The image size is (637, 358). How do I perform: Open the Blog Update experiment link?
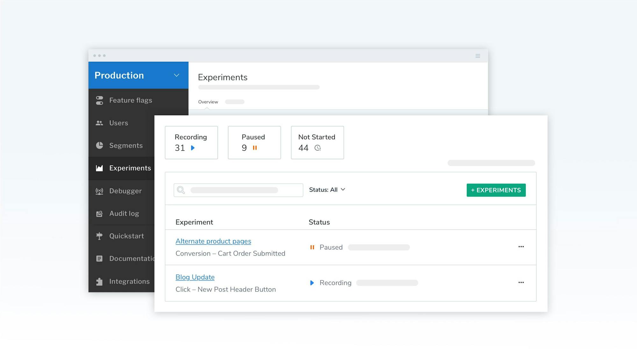click(x=195, y=277)
